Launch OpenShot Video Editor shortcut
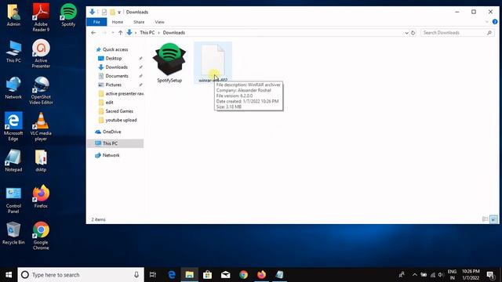The height and width of the screenshot is (282, 502). tap(41, 91)
